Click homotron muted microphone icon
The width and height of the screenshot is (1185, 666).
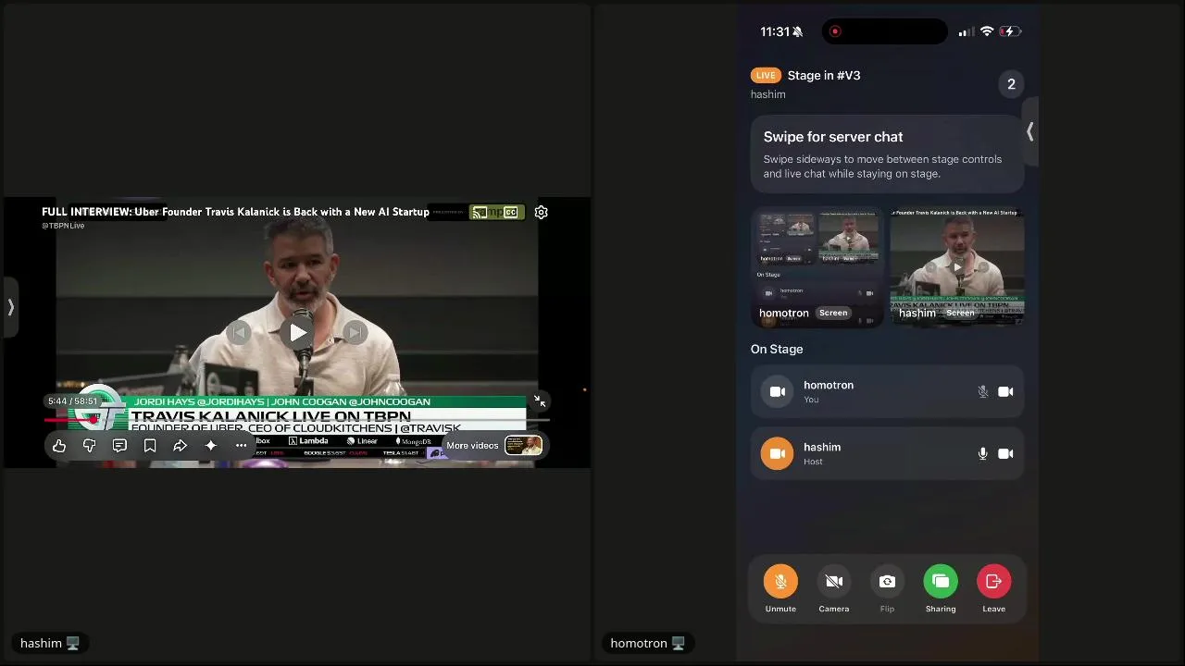coord(983,392)
